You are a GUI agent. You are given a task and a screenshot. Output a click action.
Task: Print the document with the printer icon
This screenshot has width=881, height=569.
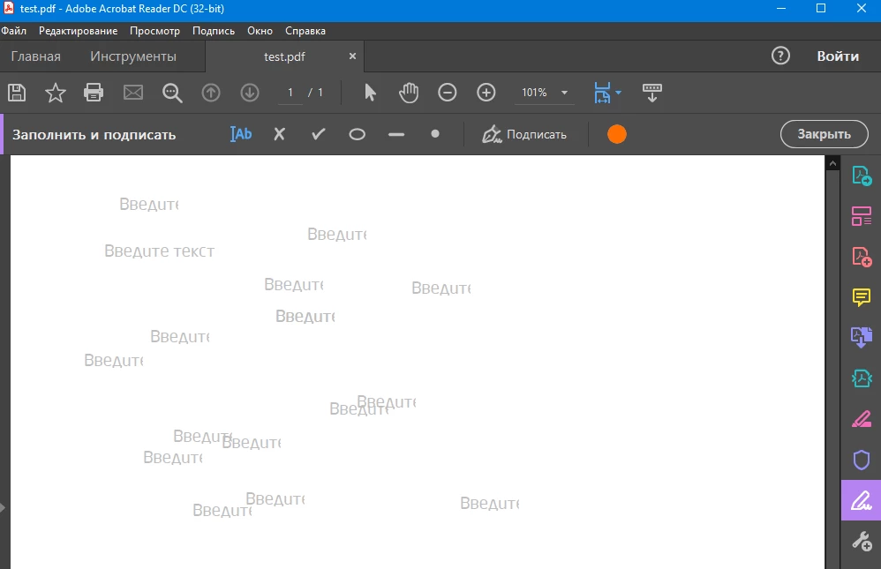[x=94, y=92]
